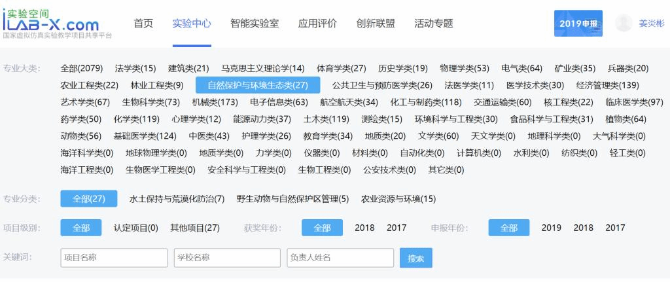Filter subcategory 水土保持与荒漠化防治(7)
The image size is (670, 282).
coord(177,199)
